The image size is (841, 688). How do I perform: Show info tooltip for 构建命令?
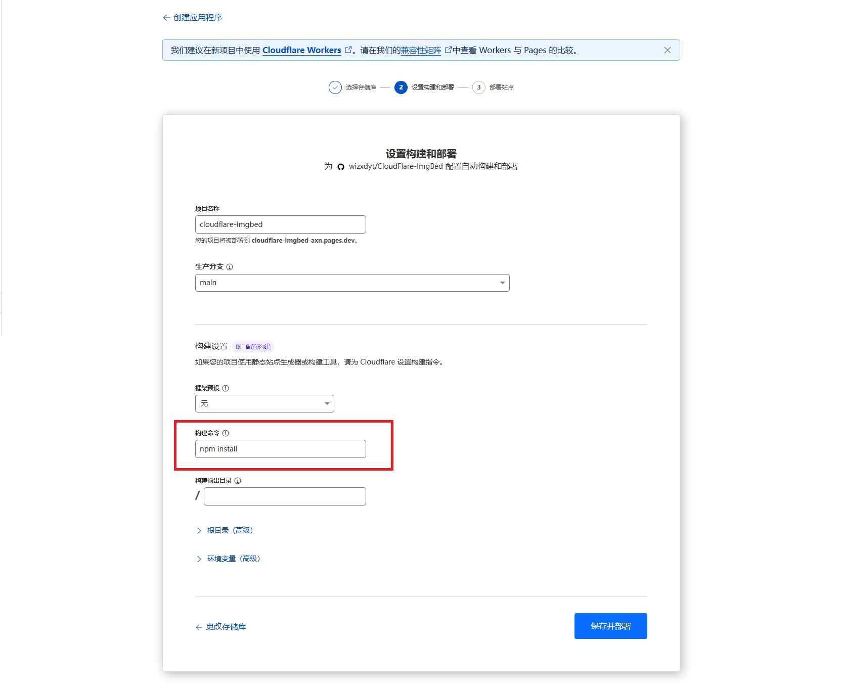point(226,433)
